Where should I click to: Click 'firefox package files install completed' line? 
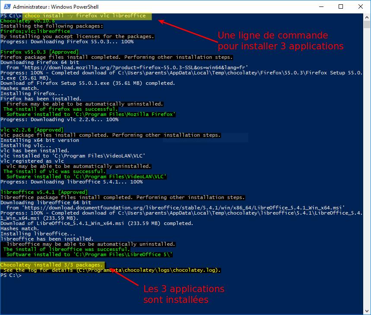point(117,58)
